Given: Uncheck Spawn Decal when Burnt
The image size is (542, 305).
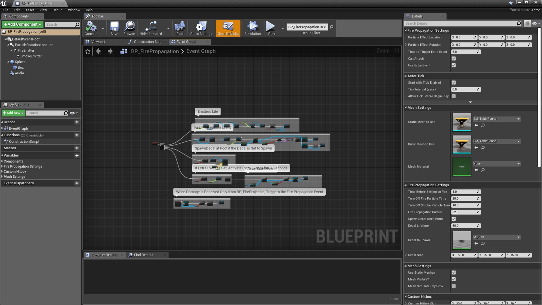Looking at the screenshot, I should coord(454,219).
